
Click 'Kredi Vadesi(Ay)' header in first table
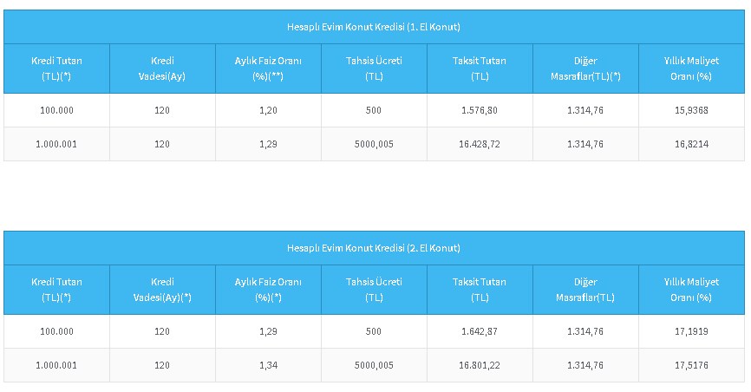162,69
